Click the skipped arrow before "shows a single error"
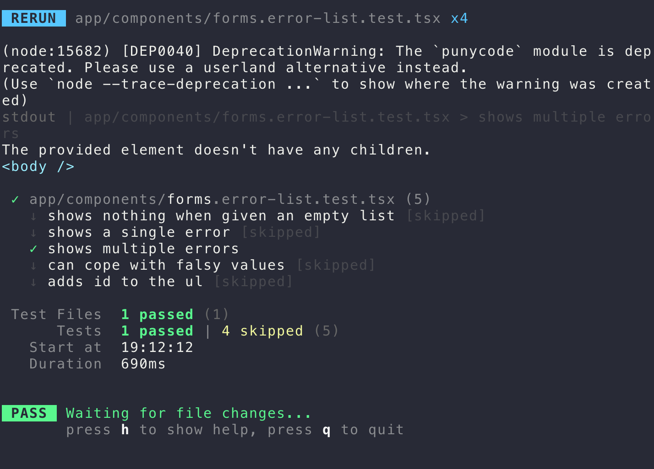 coord(33,233)
